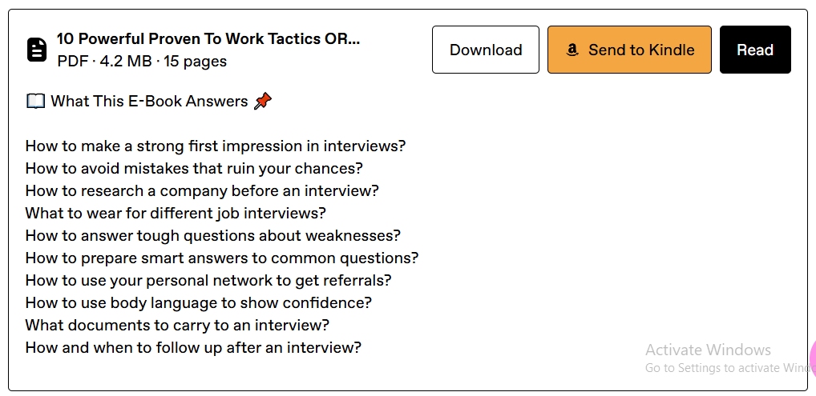Click the Download button
This screenshot has height=396, width=816.
click(x=486, y=50)
